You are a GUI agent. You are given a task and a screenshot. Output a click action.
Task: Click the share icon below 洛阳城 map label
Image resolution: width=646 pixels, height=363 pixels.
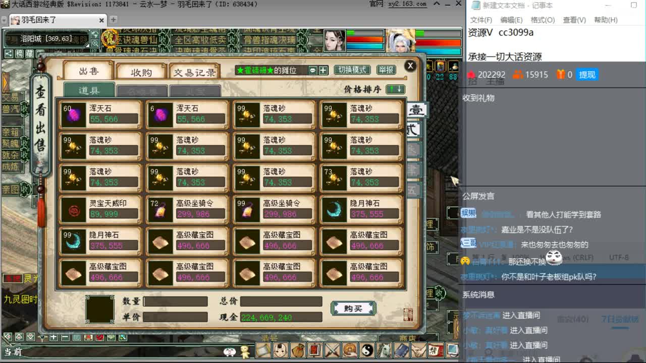click(x=9, y=53)
